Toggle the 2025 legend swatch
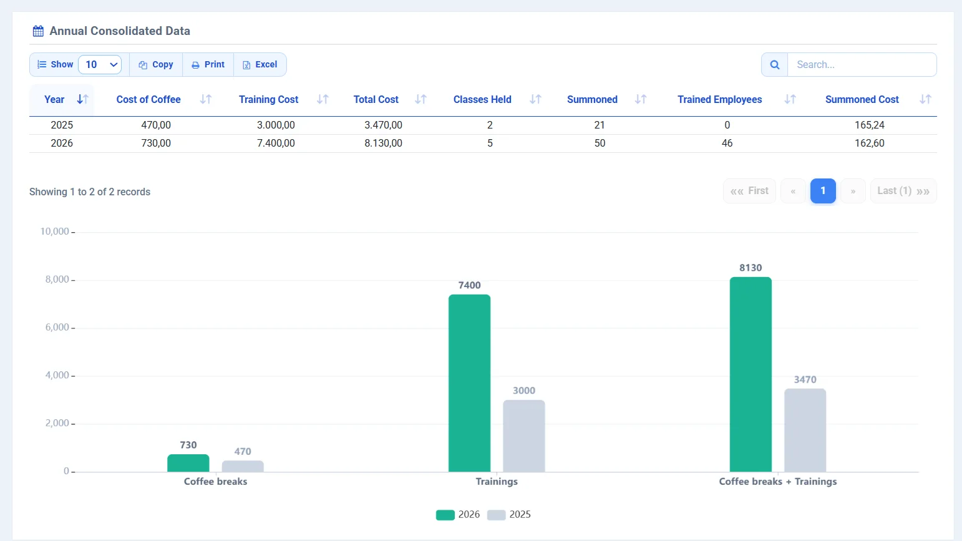Viewport: 962px width, 541px height. click(496, 515)
